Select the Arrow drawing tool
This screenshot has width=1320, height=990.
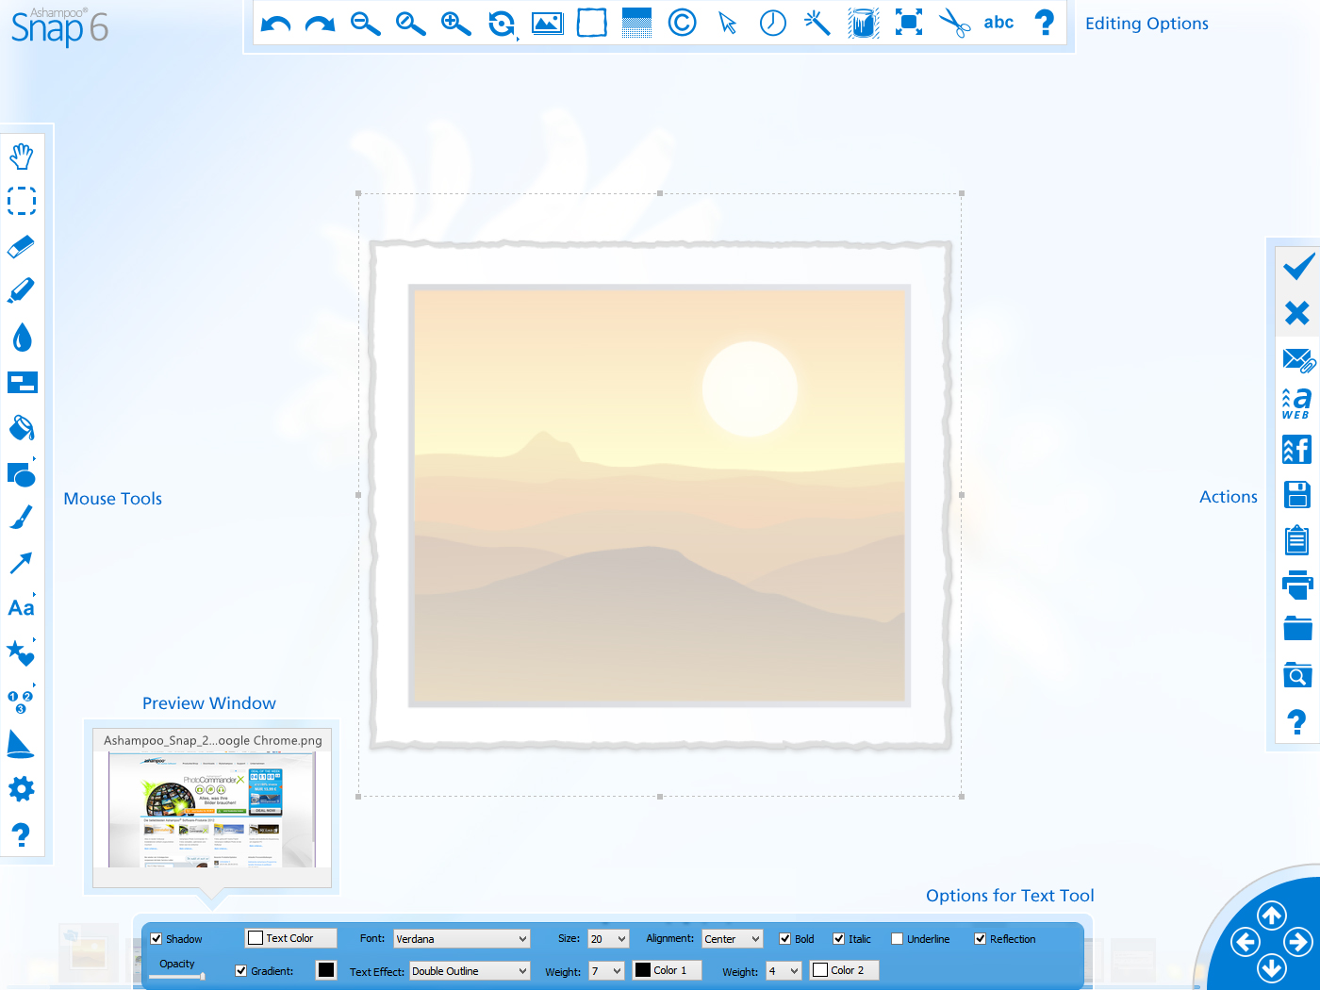coord(21,563)
